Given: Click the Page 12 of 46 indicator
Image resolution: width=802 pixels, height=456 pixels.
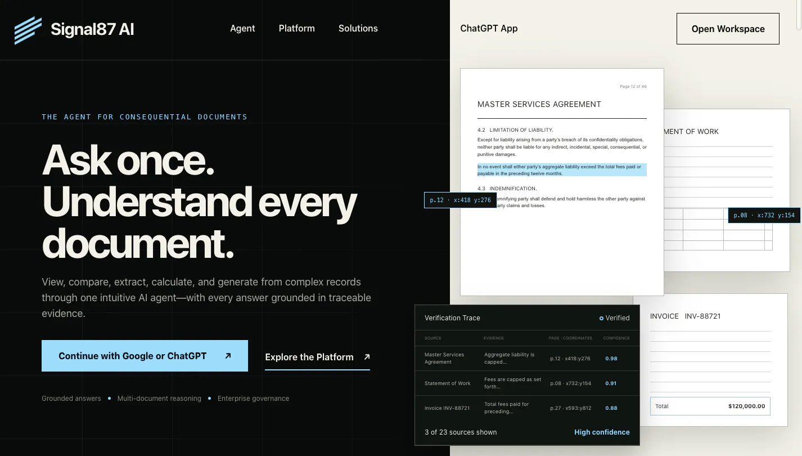Looking at the screenshot, I should [633, 87].
